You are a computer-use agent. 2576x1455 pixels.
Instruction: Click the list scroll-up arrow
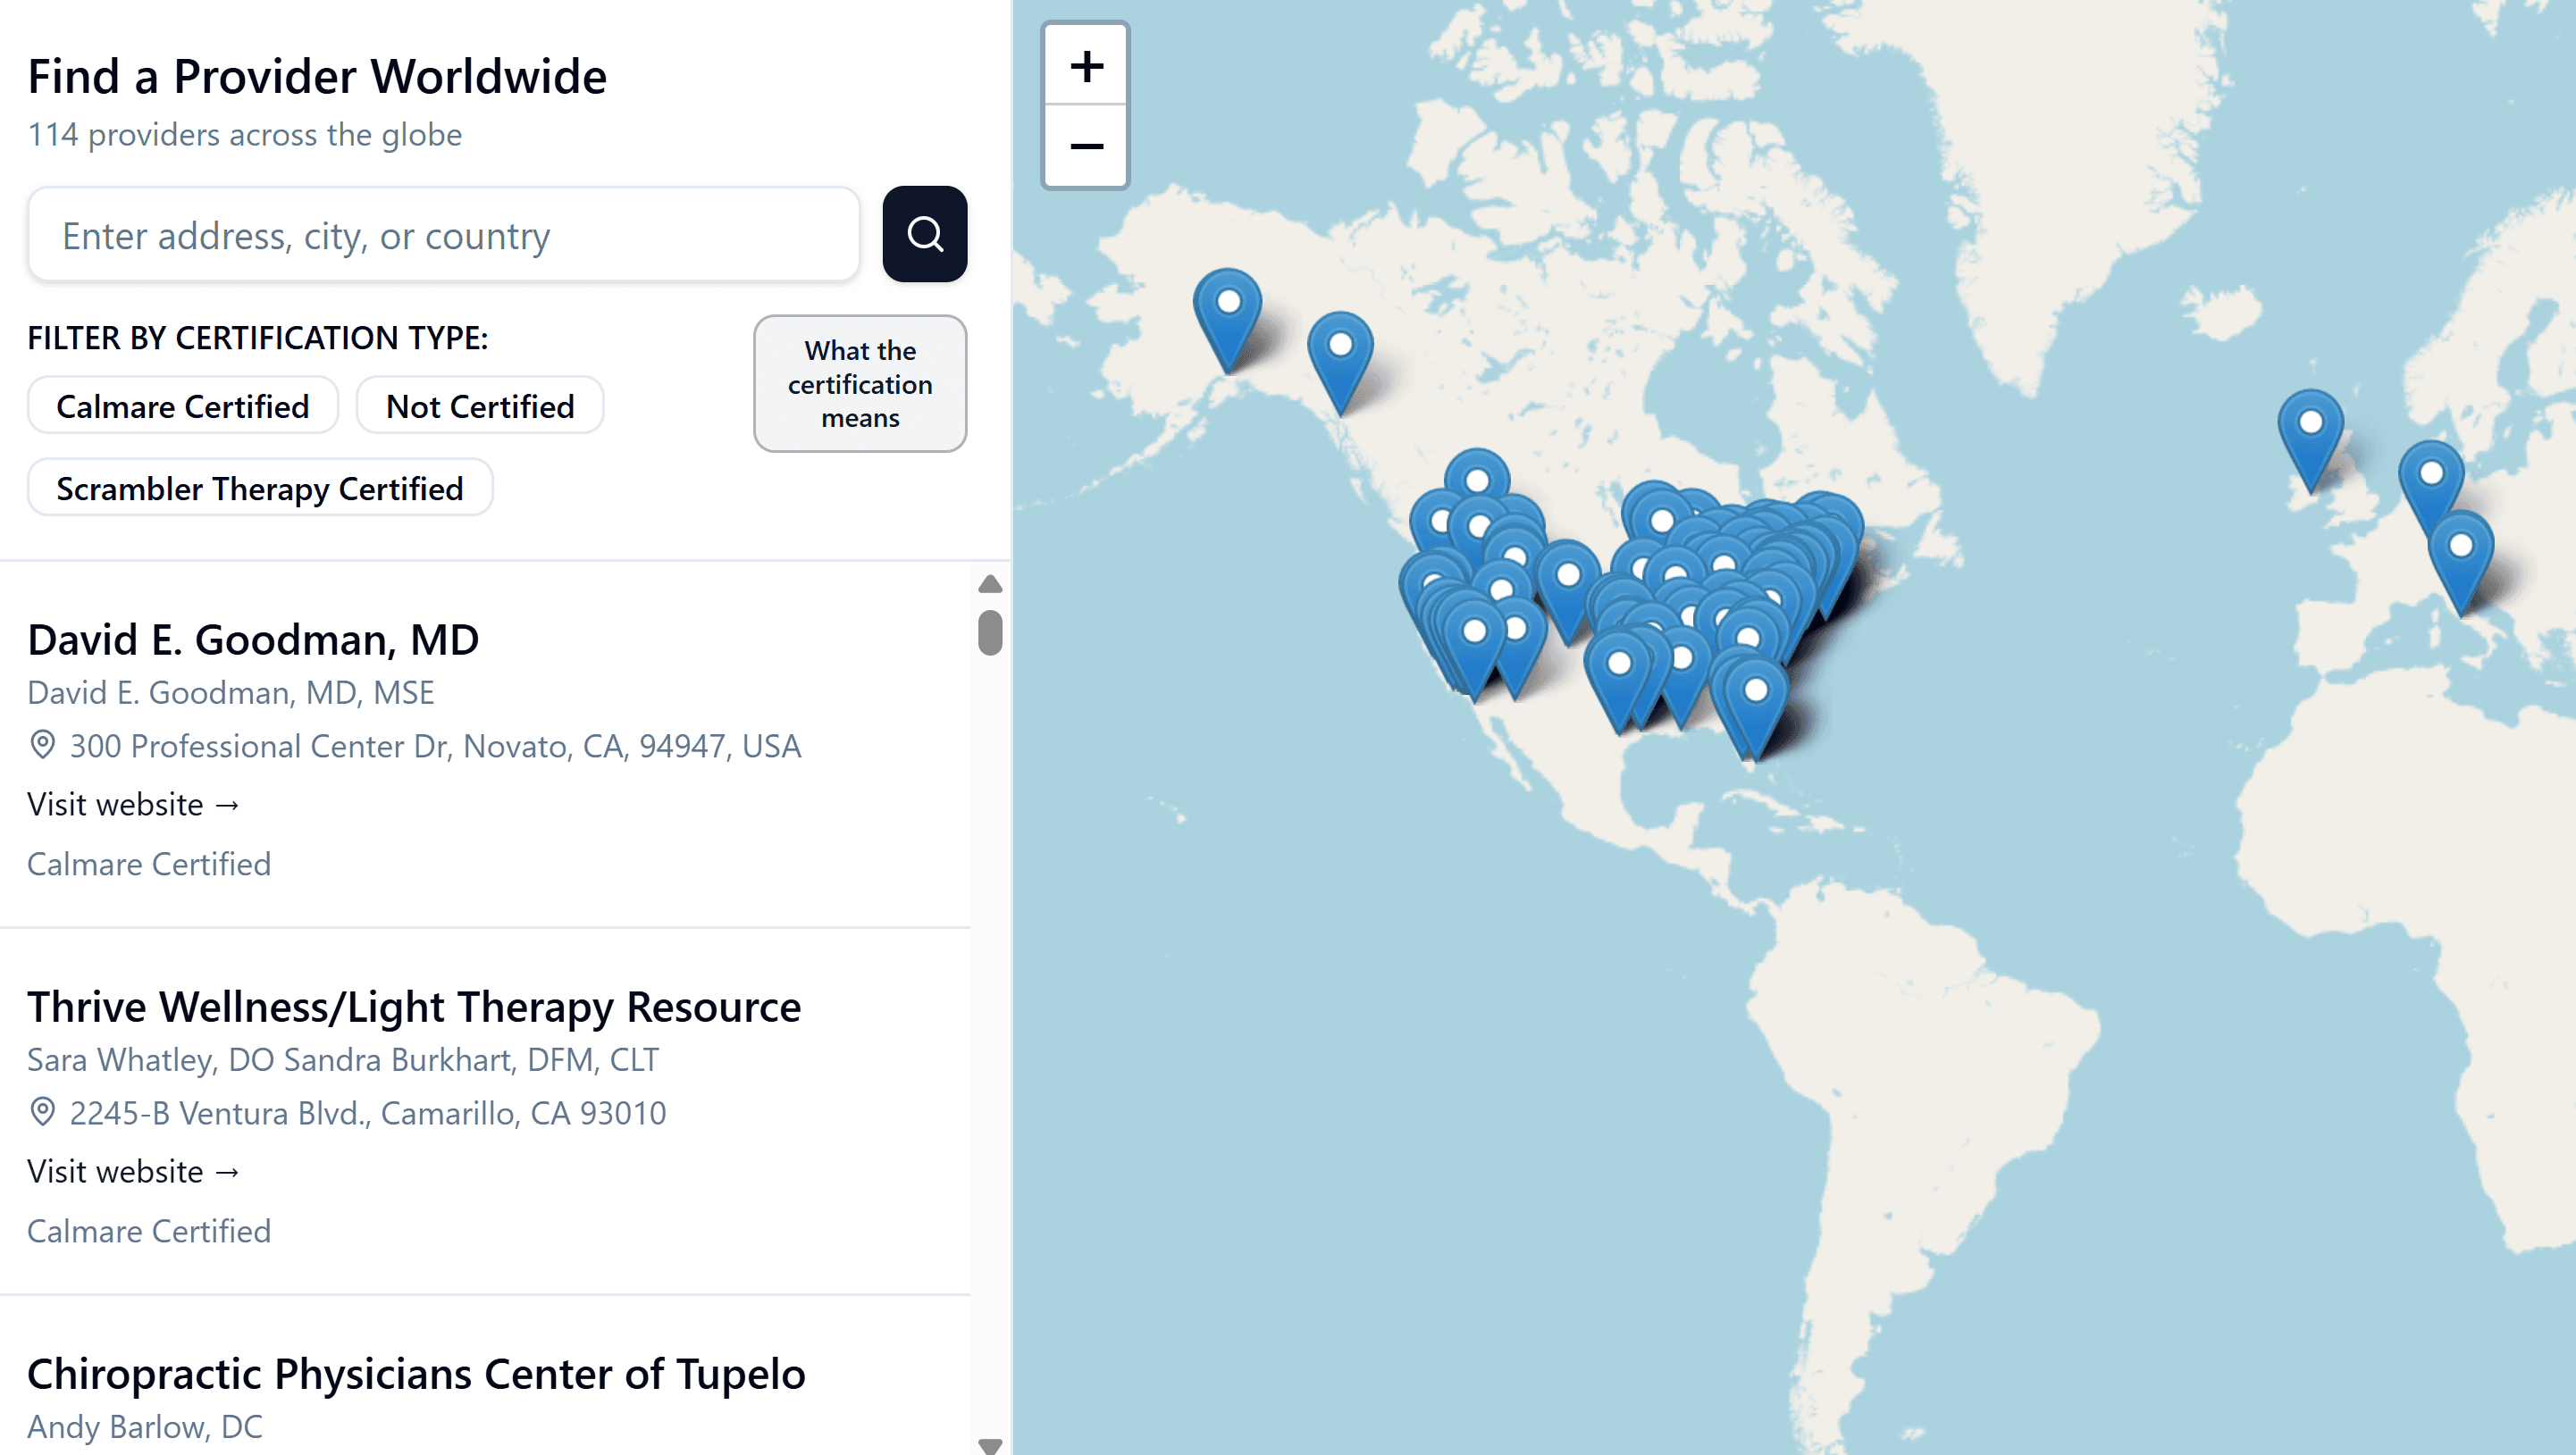990,583
